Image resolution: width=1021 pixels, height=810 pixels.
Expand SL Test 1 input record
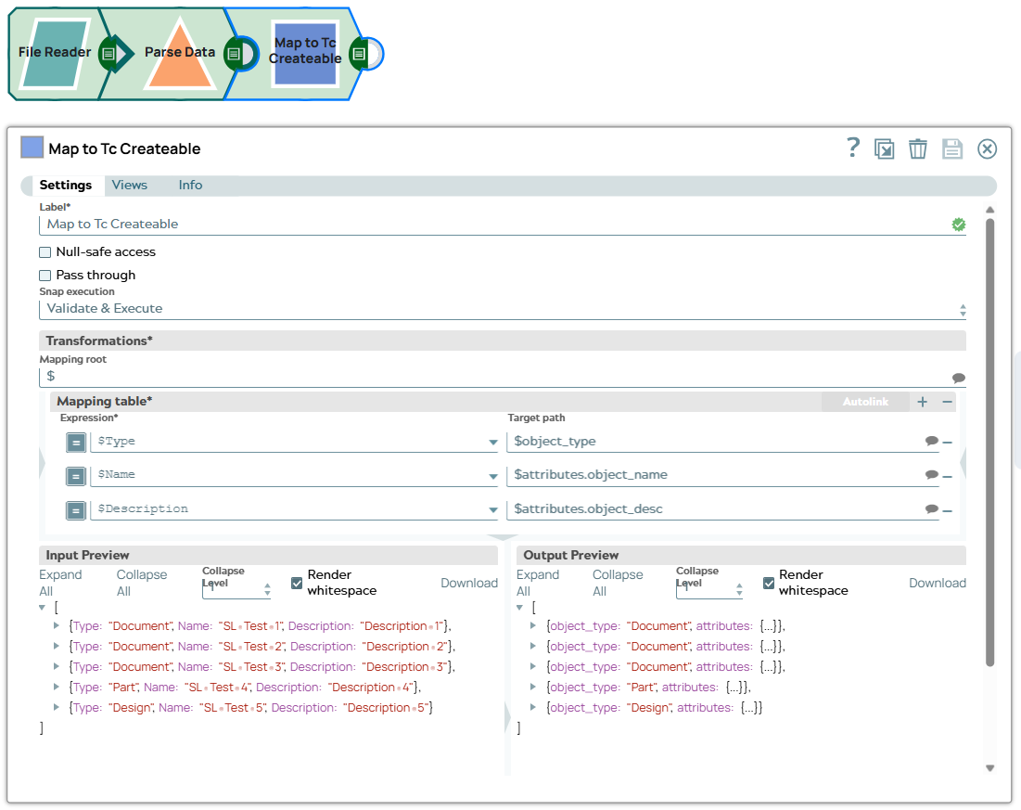point(56,625)
